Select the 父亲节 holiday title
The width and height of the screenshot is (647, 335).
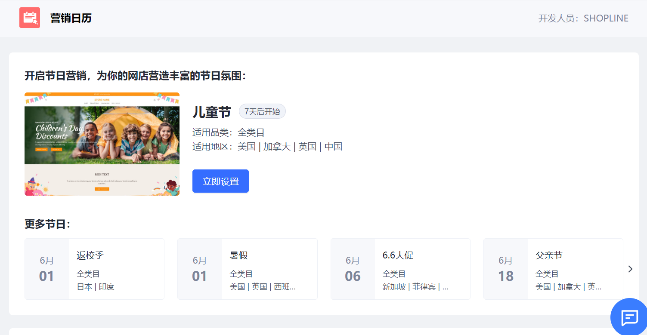pyautogui.click(x=549, y=255)
